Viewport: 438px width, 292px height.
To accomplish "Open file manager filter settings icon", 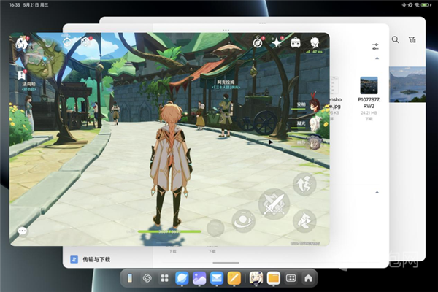I will pos(375,47).
